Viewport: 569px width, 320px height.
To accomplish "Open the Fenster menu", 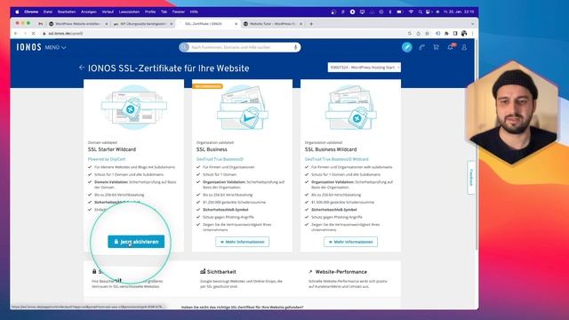I will [x=178, y=12].
